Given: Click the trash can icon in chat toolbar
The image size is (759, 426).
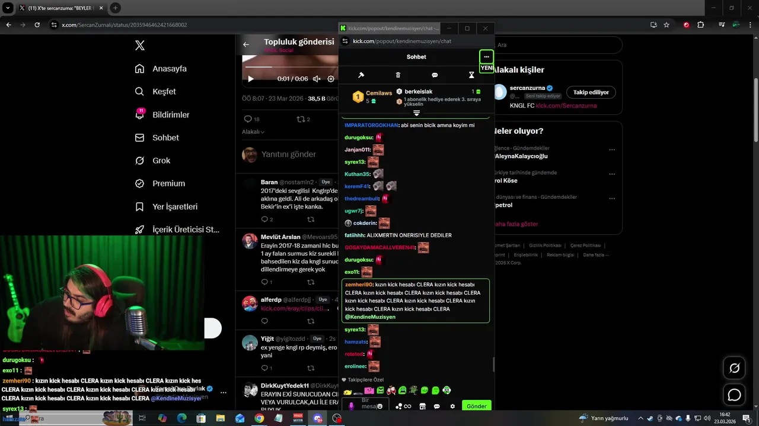Looking at the screenshot, I should (398, 75).
